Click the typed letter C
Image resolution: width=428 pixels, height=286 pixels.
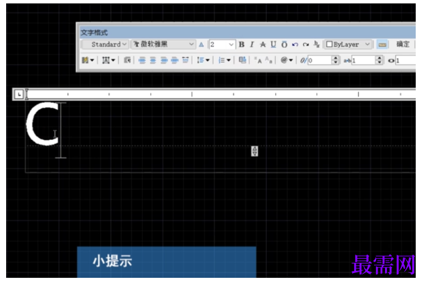pos(42,124)
